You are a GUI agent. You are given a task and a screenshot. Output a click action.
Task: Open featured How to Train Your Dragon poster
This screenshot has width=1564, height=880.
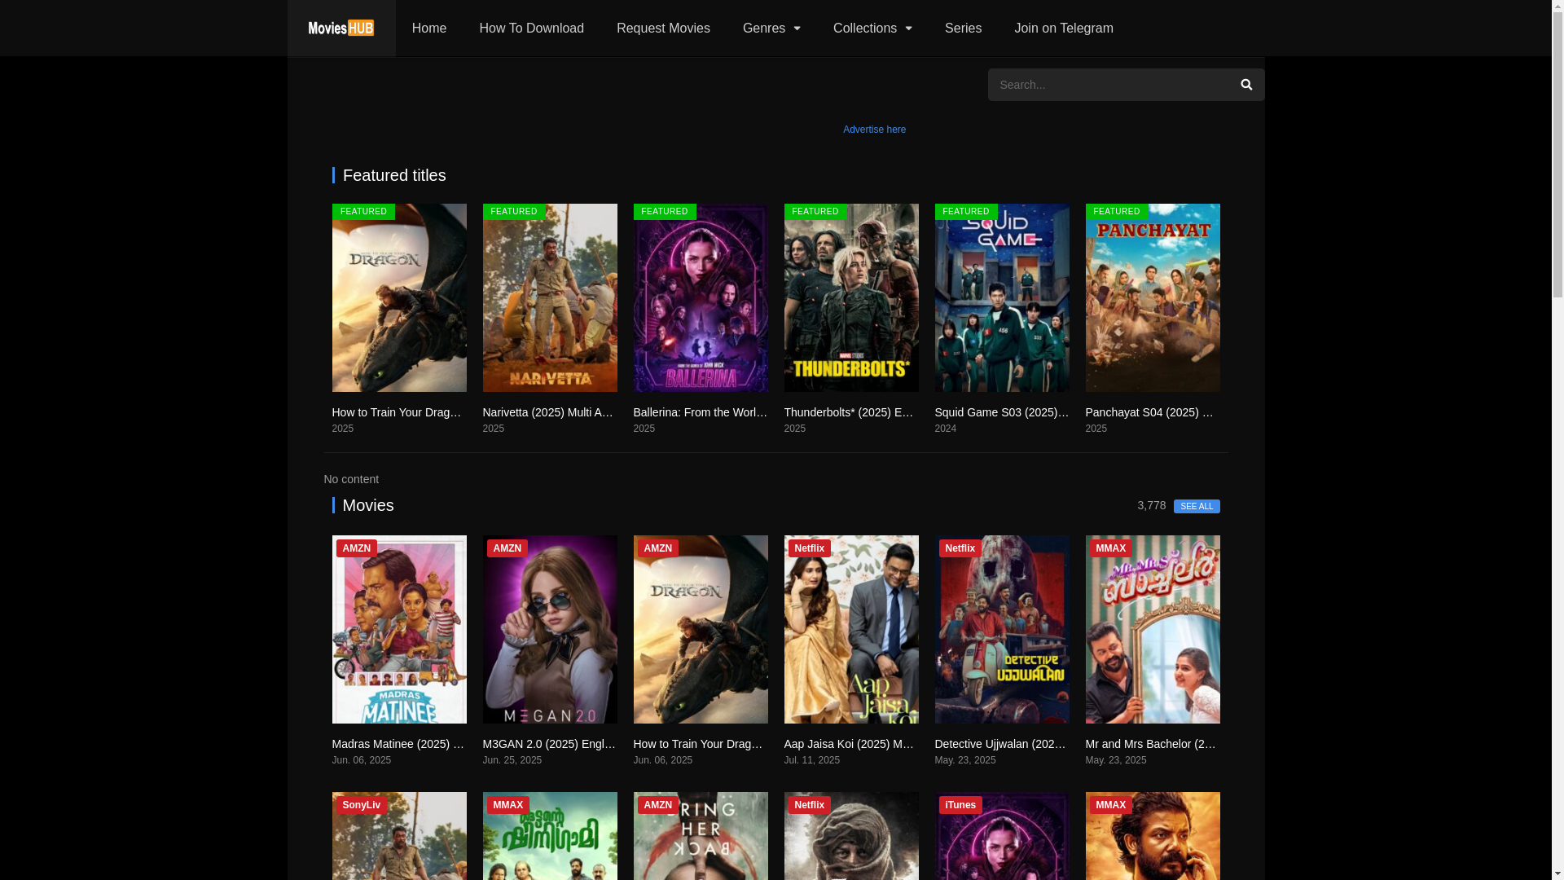[399, 297]
